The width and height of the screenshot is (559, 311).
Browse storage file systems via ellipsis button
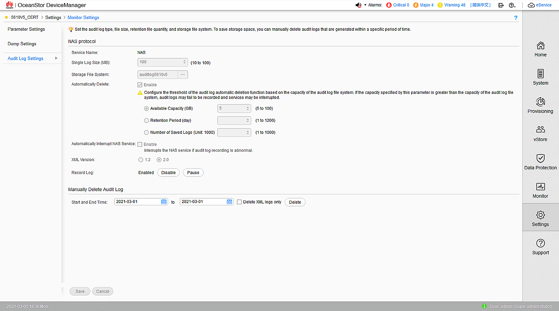pos(183,75)
